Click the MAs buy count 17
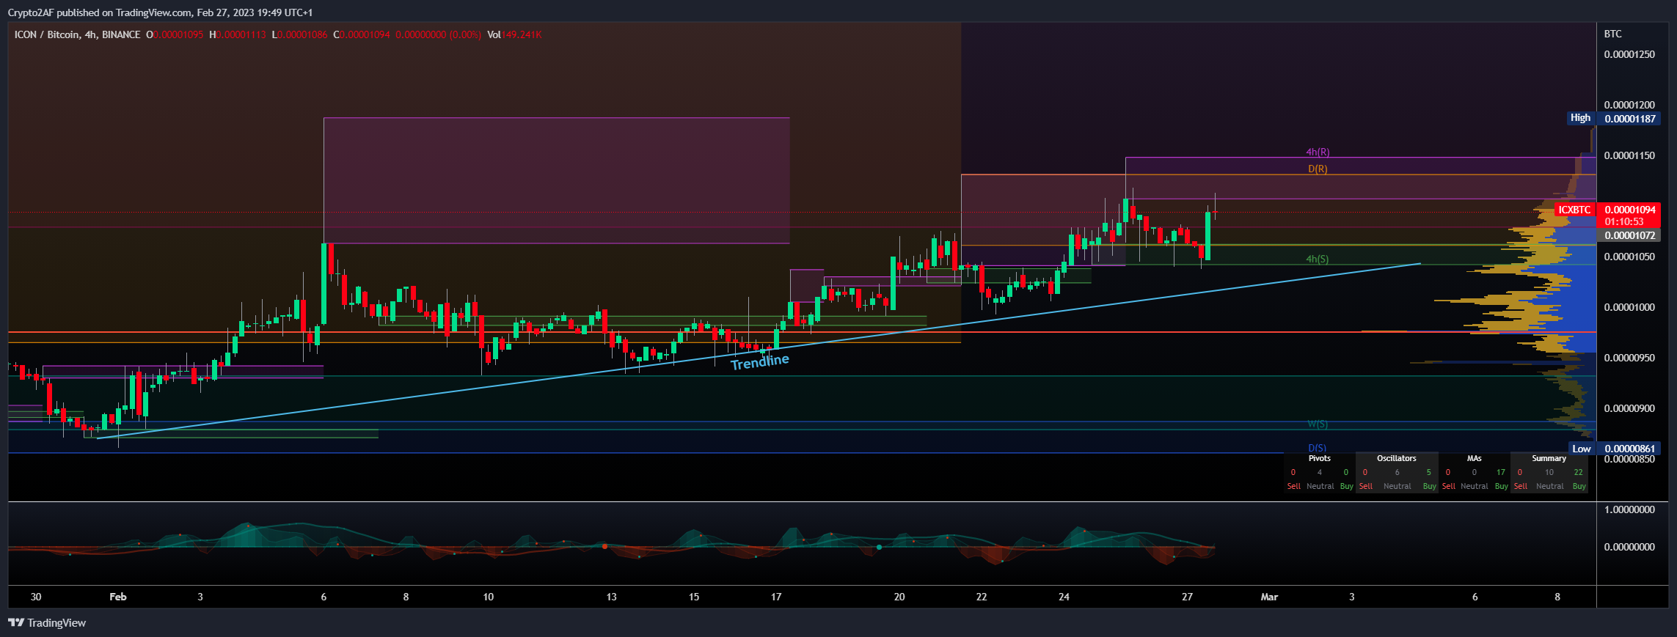Image resolution: width=1677 pixels, height=637 pixels. click(x=1501, y=472)
